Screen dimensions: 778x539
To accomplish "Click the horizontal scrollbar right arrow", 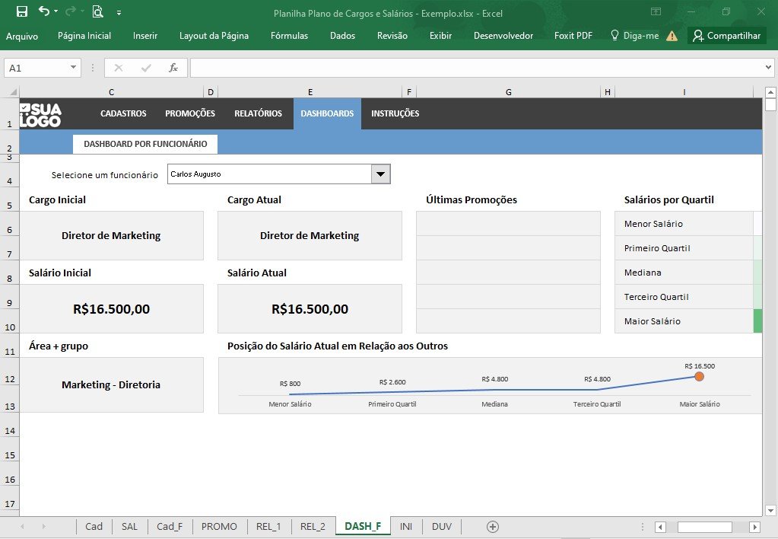I will point(754,527).
